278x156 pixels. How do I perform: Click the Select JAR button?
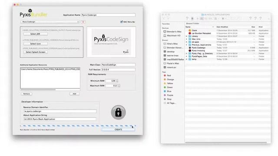pos(35,34)
